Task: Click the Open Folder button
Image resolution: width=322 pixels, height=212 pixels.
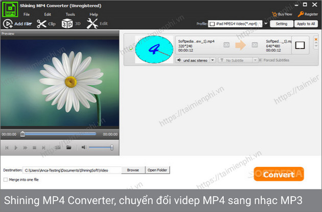Action: 157,170
